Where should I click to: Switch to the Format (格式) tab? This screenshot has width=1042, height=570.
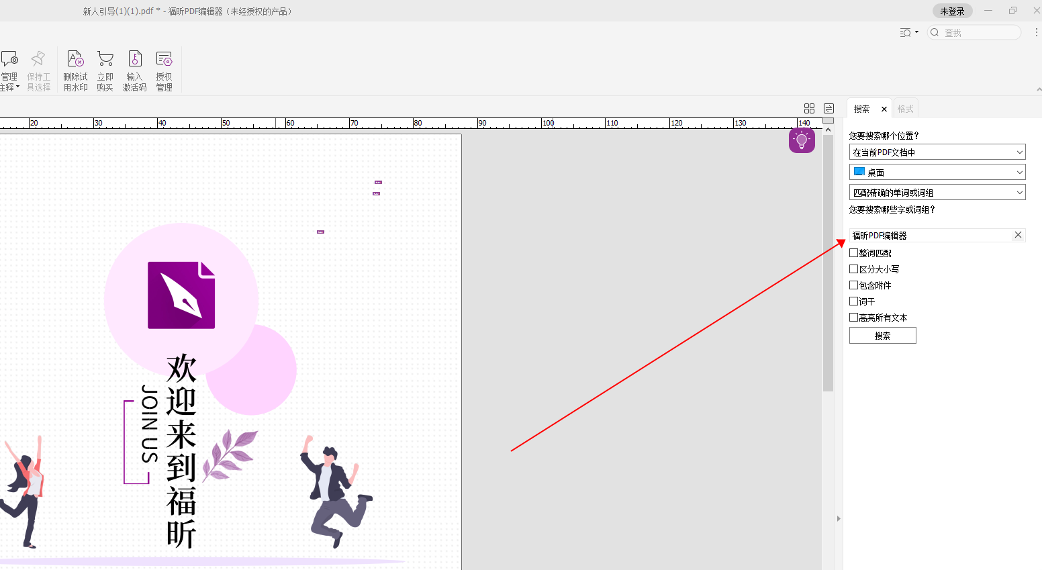[x=905, y=109]
